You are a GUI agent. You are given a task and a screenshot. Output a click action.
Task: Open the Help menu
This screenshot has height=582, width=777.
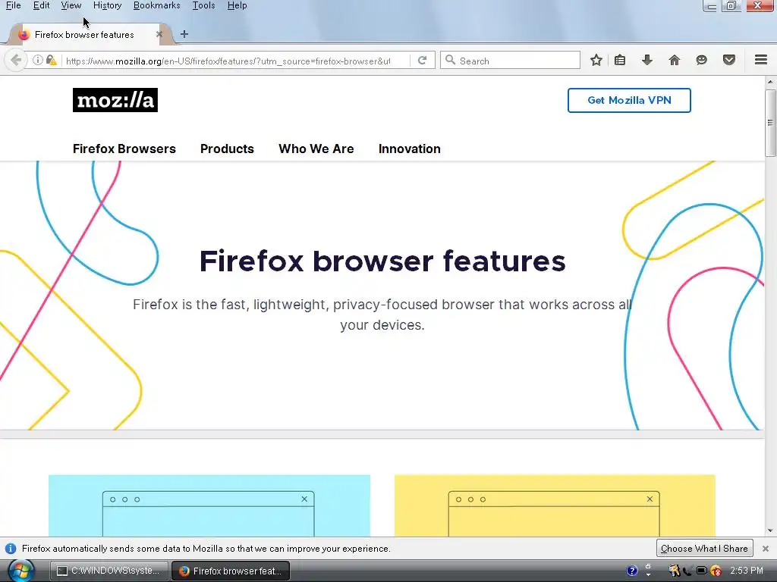[237, 5]
